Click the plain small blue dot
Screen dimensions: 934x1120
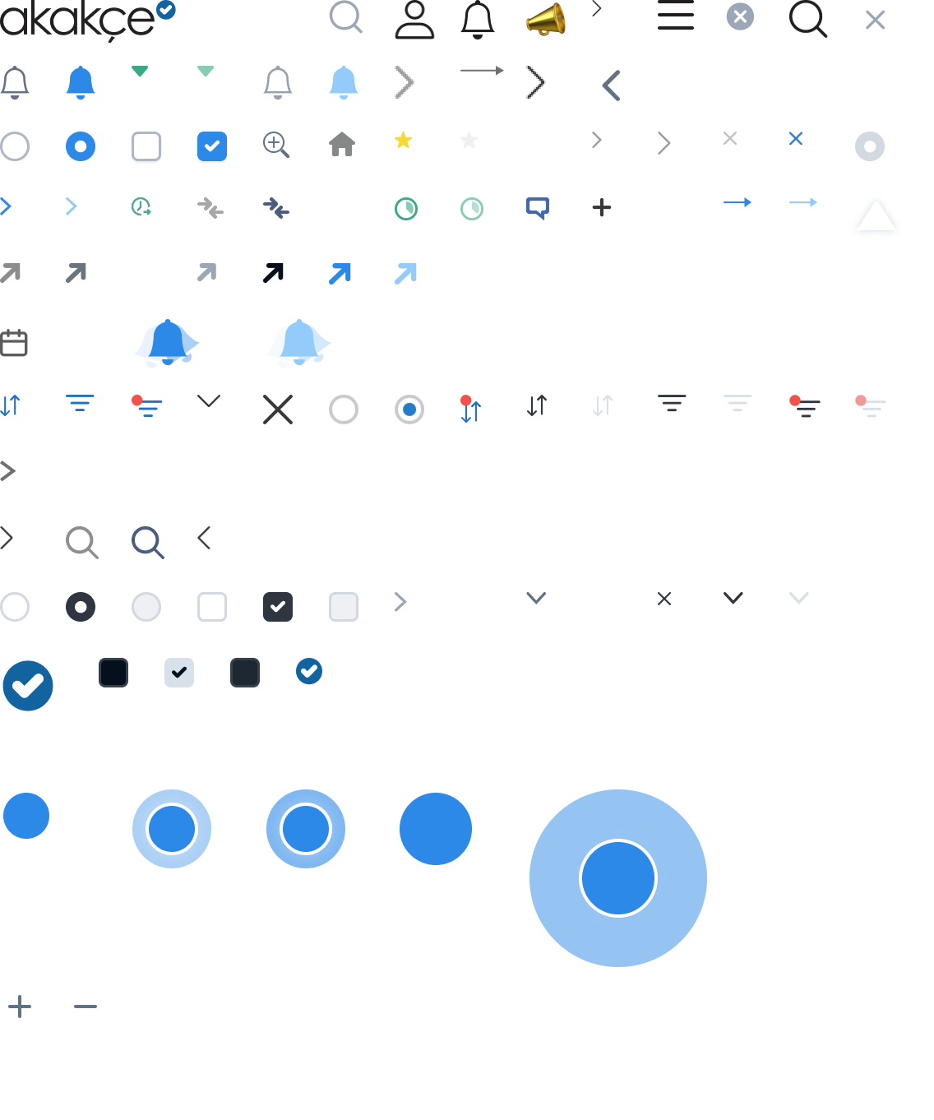click(x=26, y=816)
